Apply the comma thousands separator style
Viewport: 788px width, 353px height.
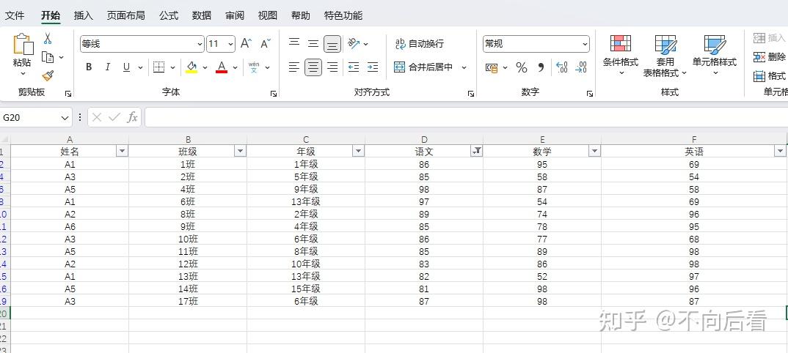click(541, 67)
